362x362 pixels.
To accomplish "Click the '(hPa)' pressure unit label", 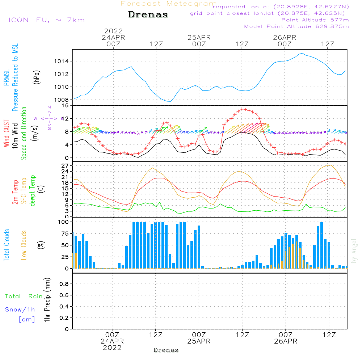I will (37, 77).
